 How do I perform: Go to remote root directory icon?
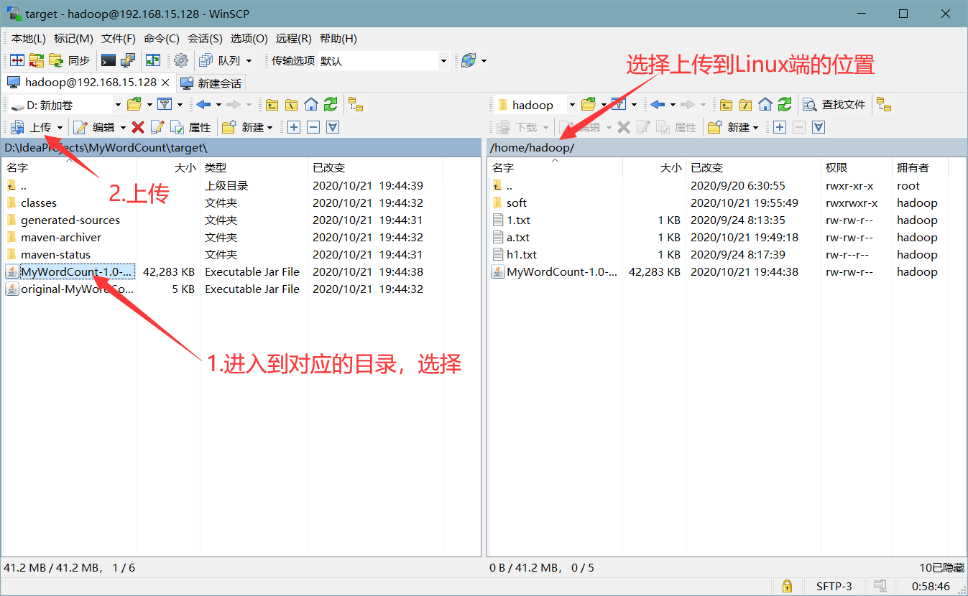pyautogui.click(x=745, y=105)
